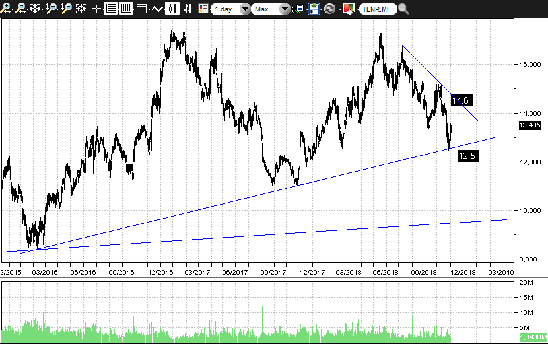Select the 12.5 price label

point(467,156)
